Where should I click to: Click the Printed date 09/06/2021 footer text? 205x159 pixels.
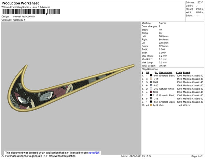[x=136, y=156]
